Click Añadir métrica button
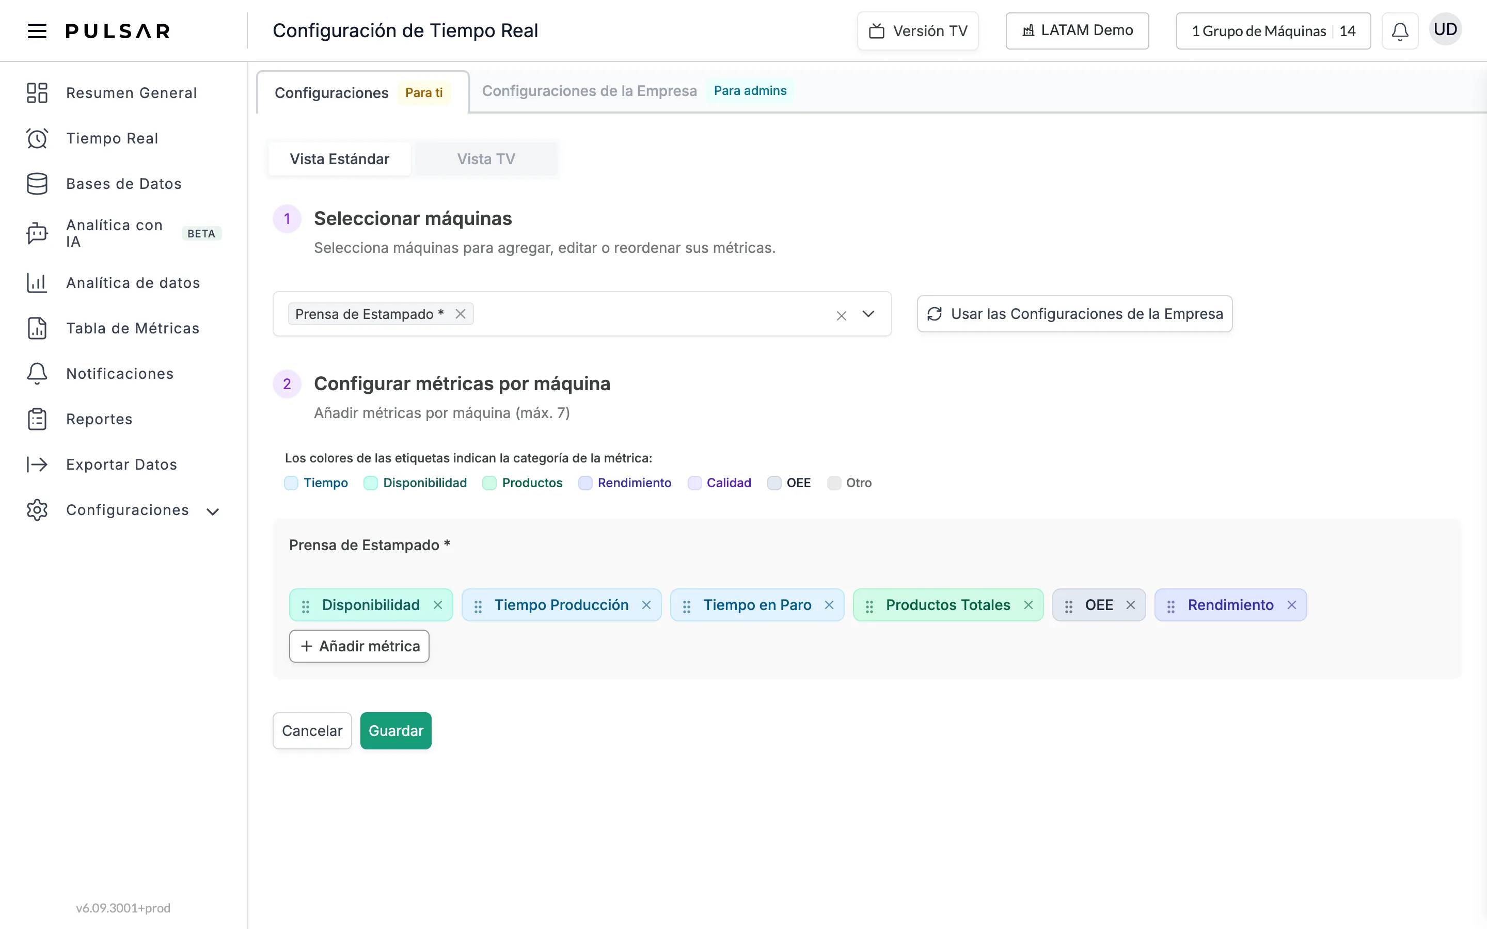 (359, 646)
